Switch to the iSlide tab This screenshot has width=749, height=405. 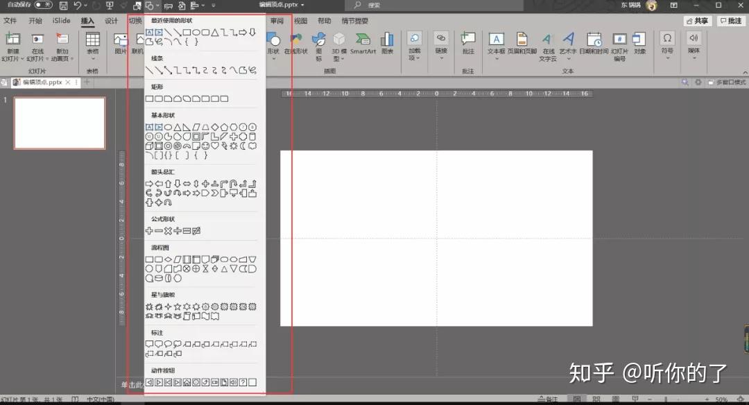click(61, 21)
